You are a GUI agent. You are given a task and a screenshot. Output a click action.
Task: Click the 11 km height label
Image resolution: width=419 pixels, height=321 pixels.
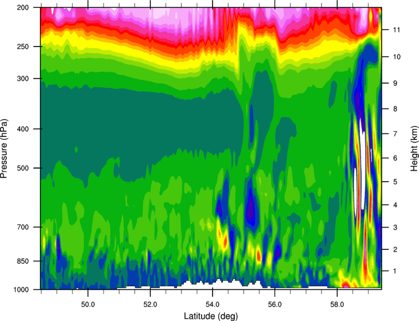coord(397,30)
